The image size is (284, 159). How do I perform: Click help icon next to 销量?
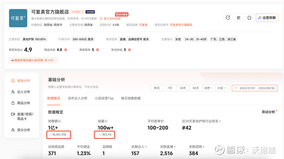(x=106, y=121)
